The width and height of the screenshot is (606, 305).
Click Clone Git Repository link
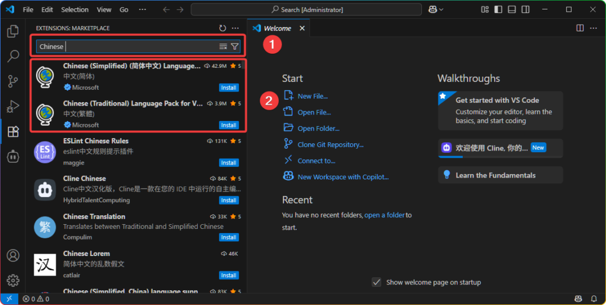330,145
